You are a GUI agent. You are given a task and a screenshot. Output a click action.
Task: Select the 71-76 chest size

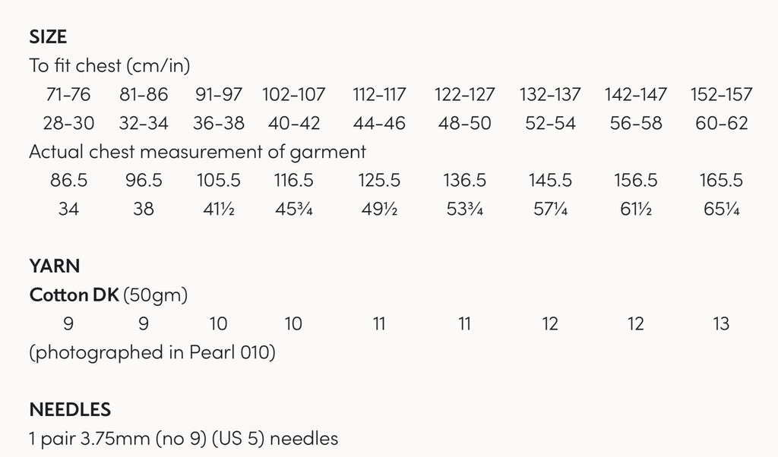[x=68, y=94]
